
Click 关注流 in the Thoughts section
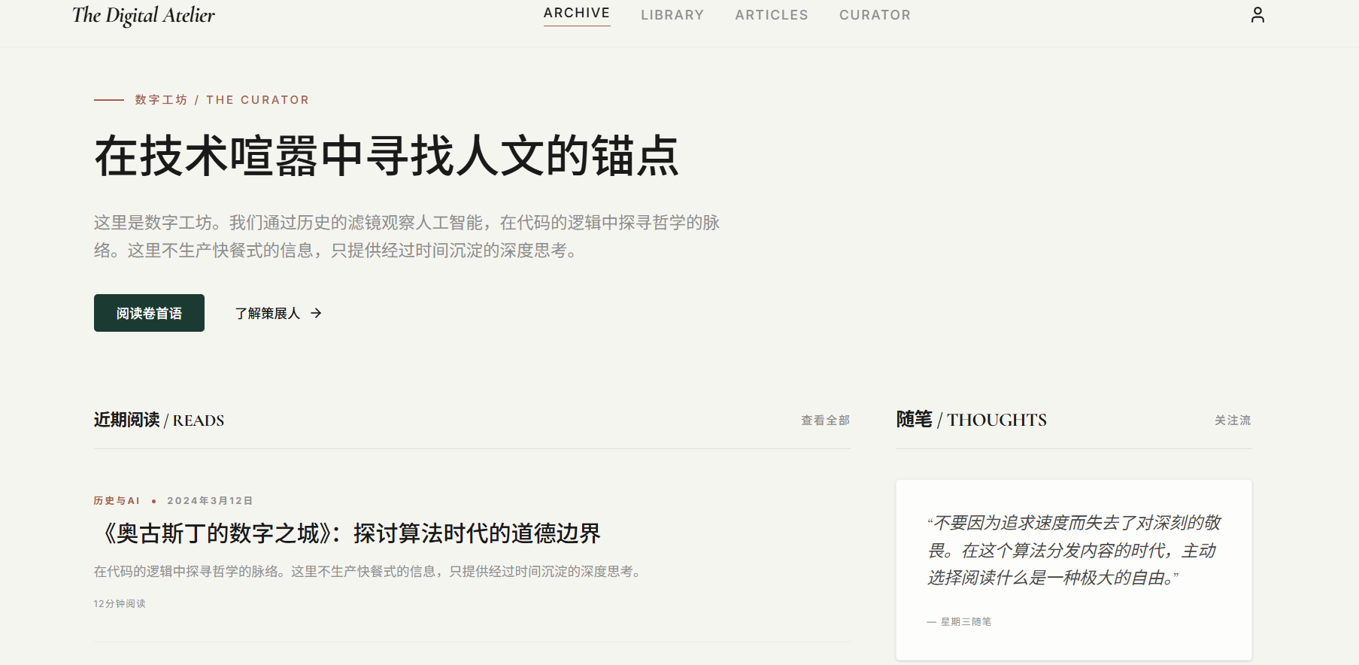click(1233, 421)
